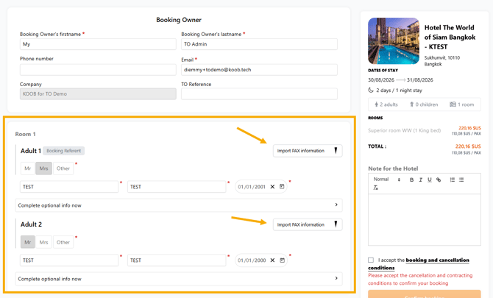
Task: Toggle bold in hotel note editor
Action: (411, 180)
